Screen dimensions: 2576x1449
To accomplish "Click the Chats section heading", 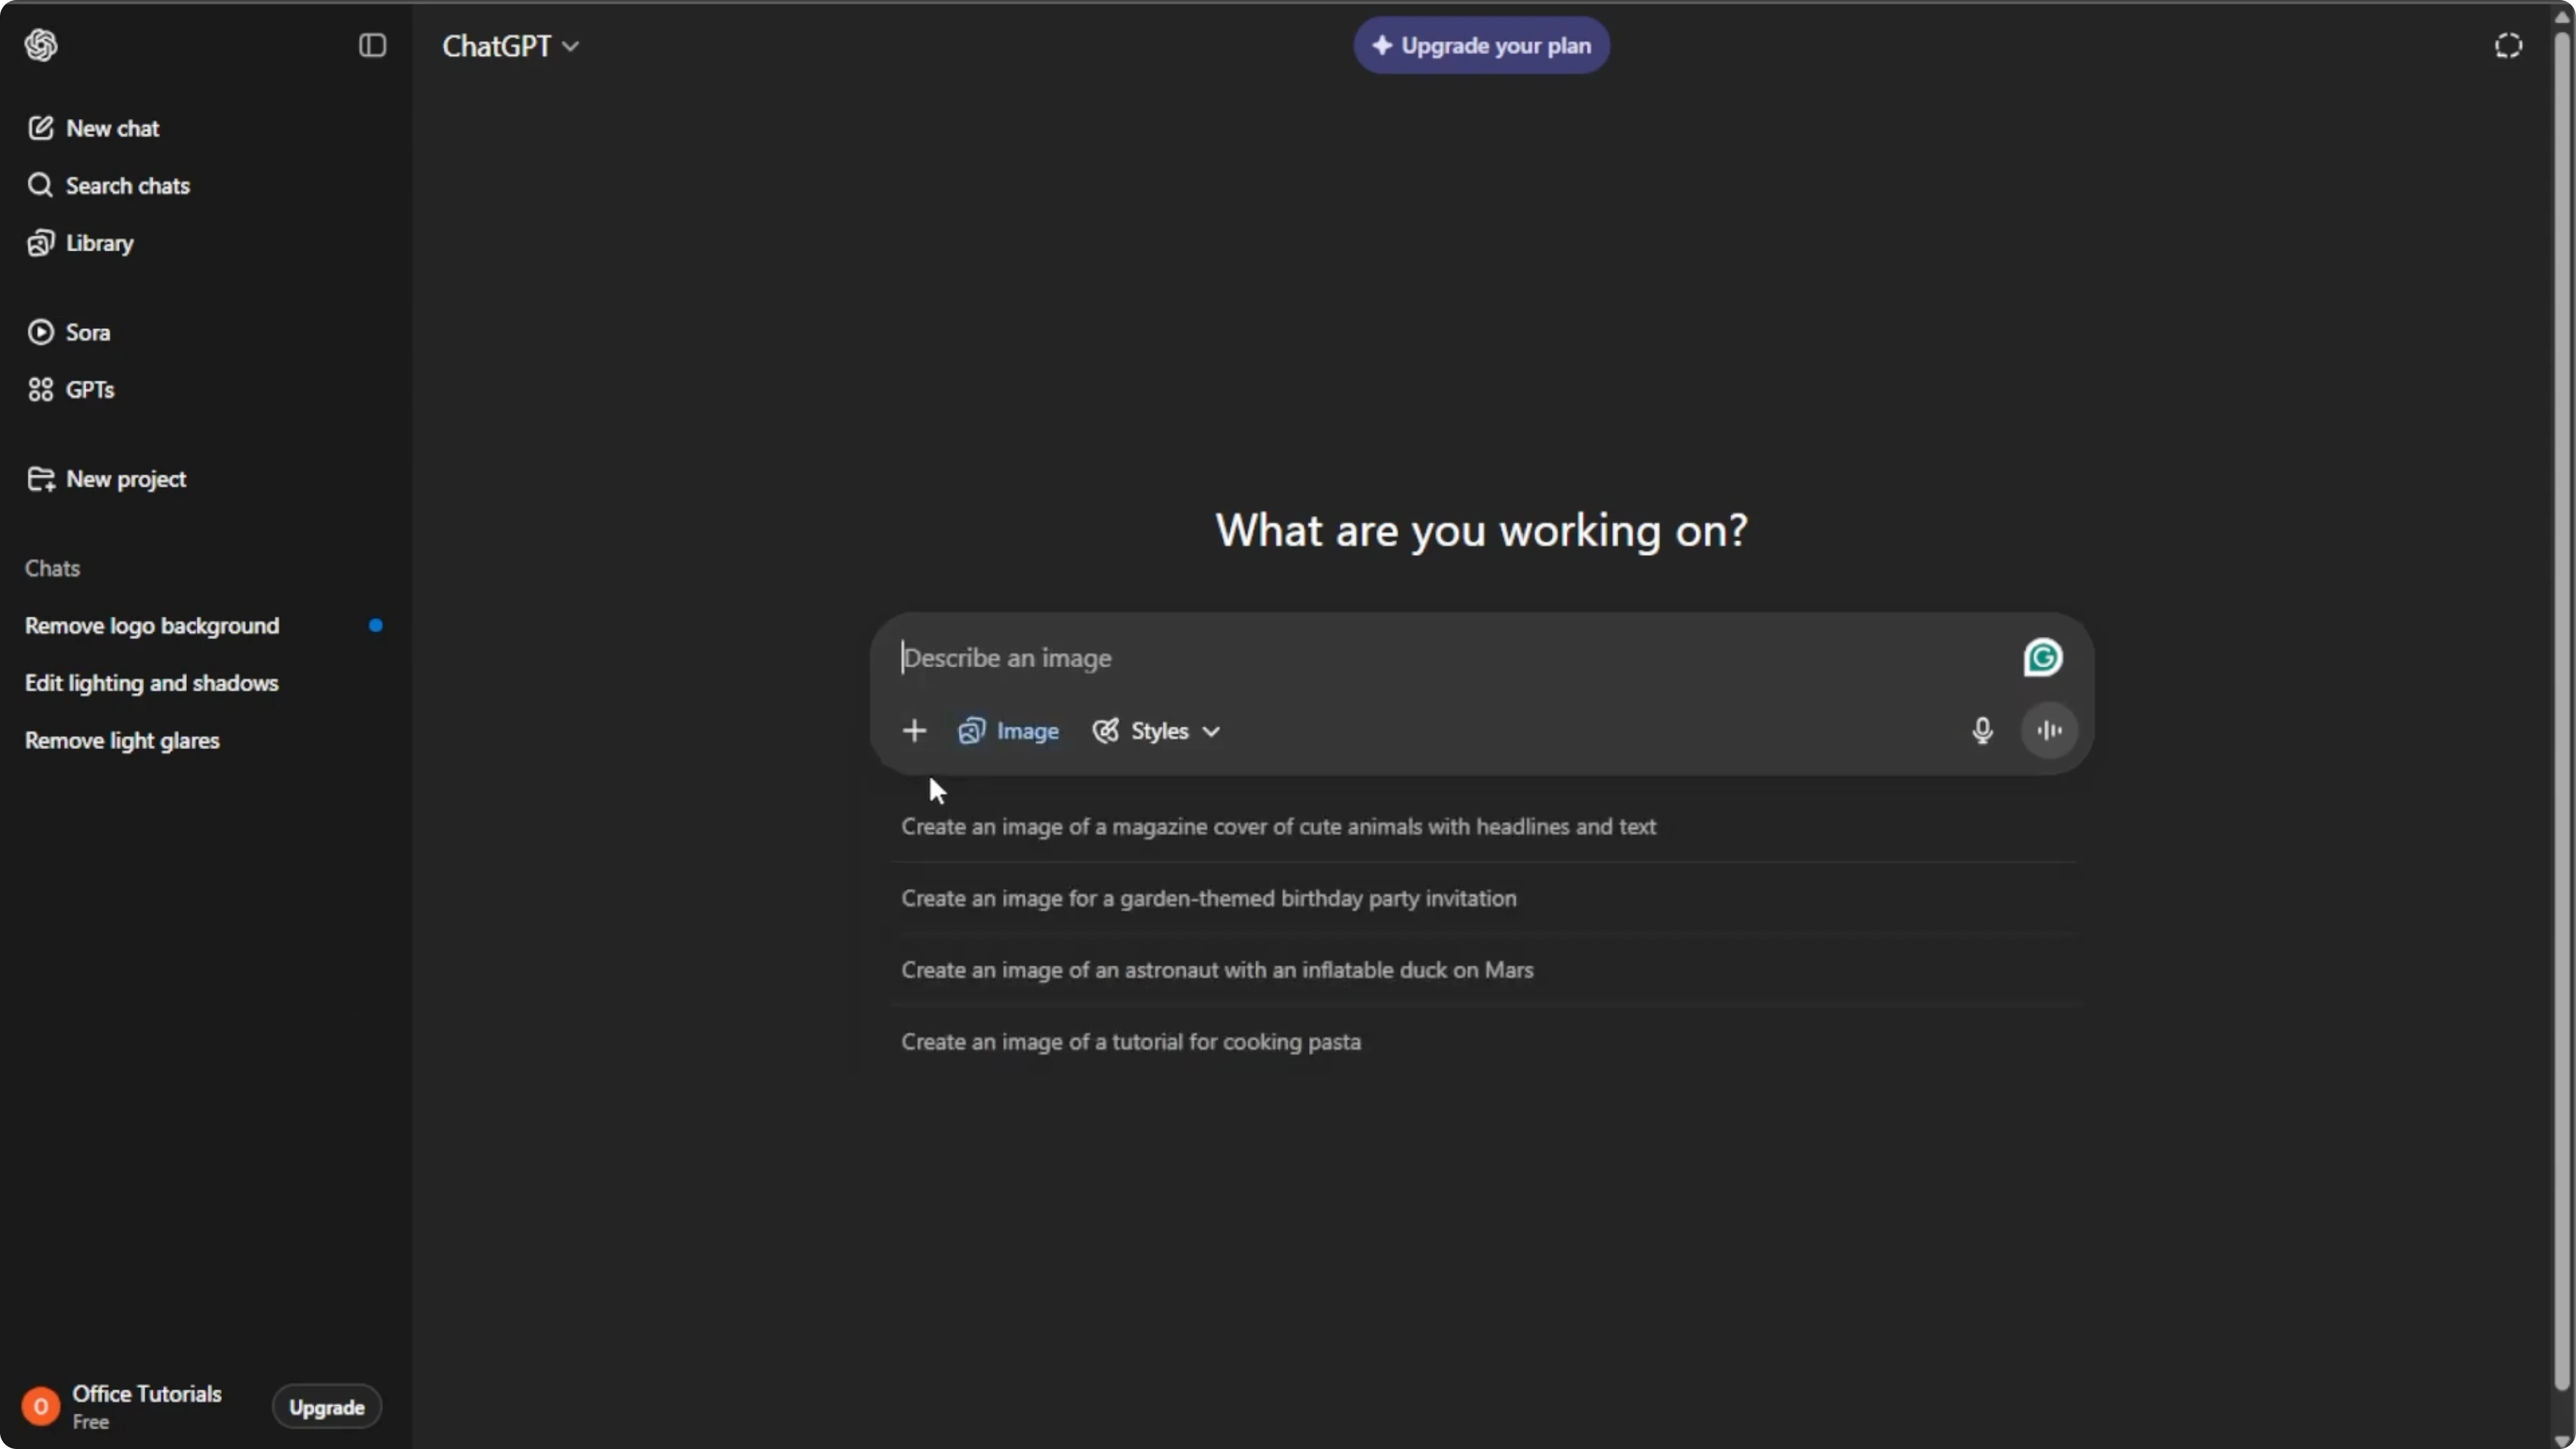I will pos(52,568).
